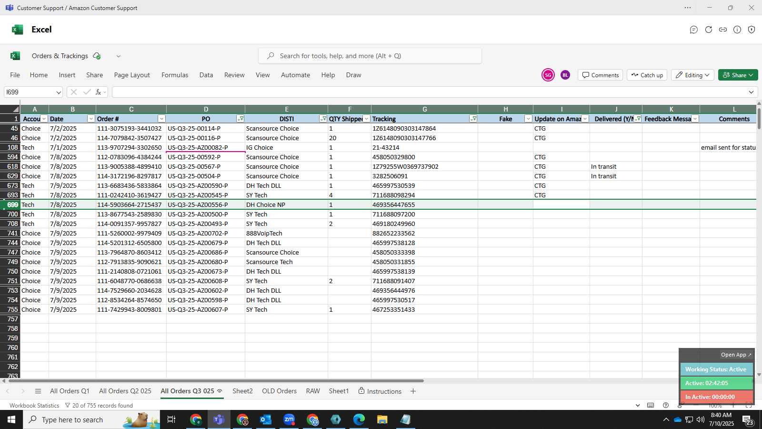Click the reload tab icon

tap(709, 30)
